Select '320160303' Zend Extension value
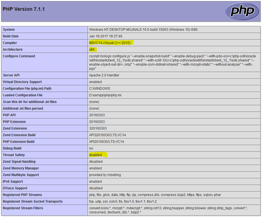The height and width of the screenshot is (217, 262). click(x=98, y=128)
